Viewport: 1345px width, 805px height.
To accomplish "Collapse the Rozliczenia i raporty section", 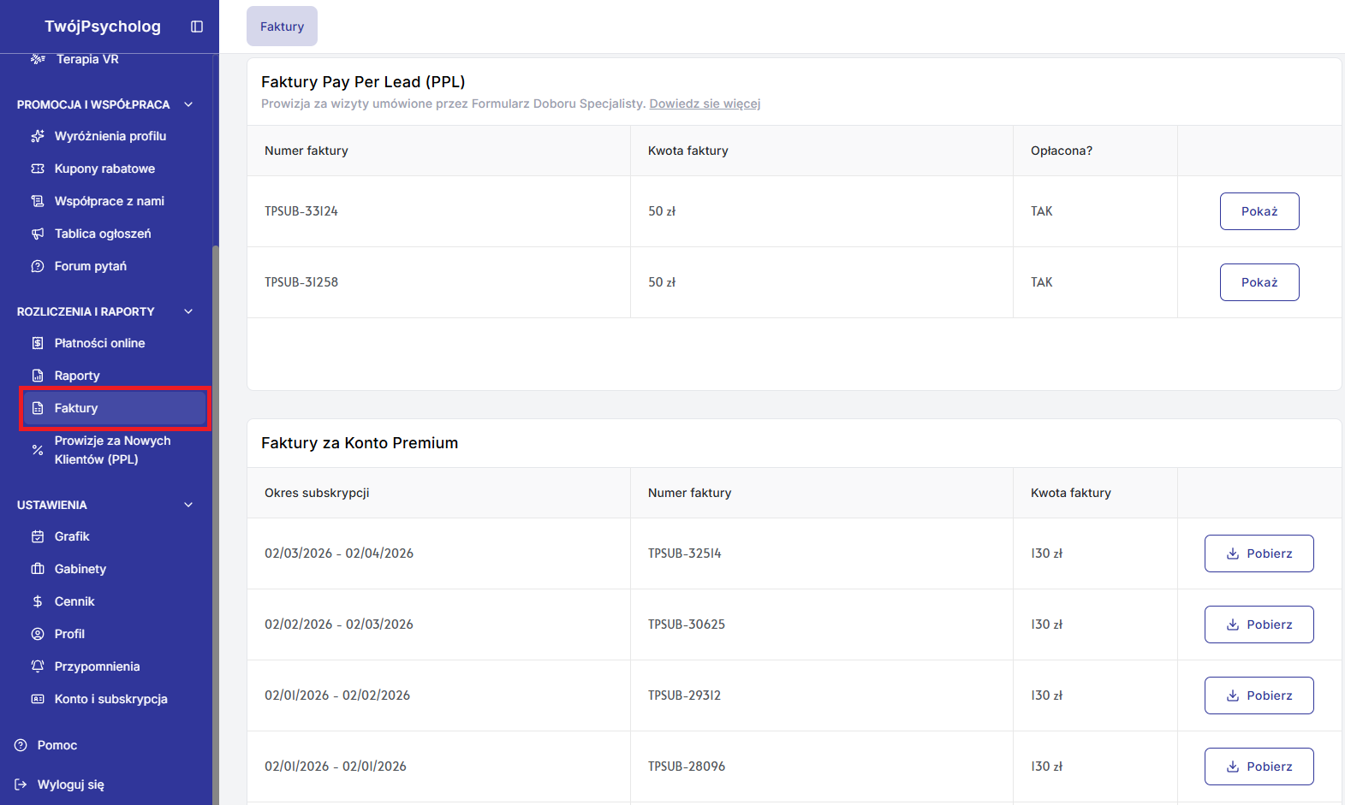I will tap(188, 311).
